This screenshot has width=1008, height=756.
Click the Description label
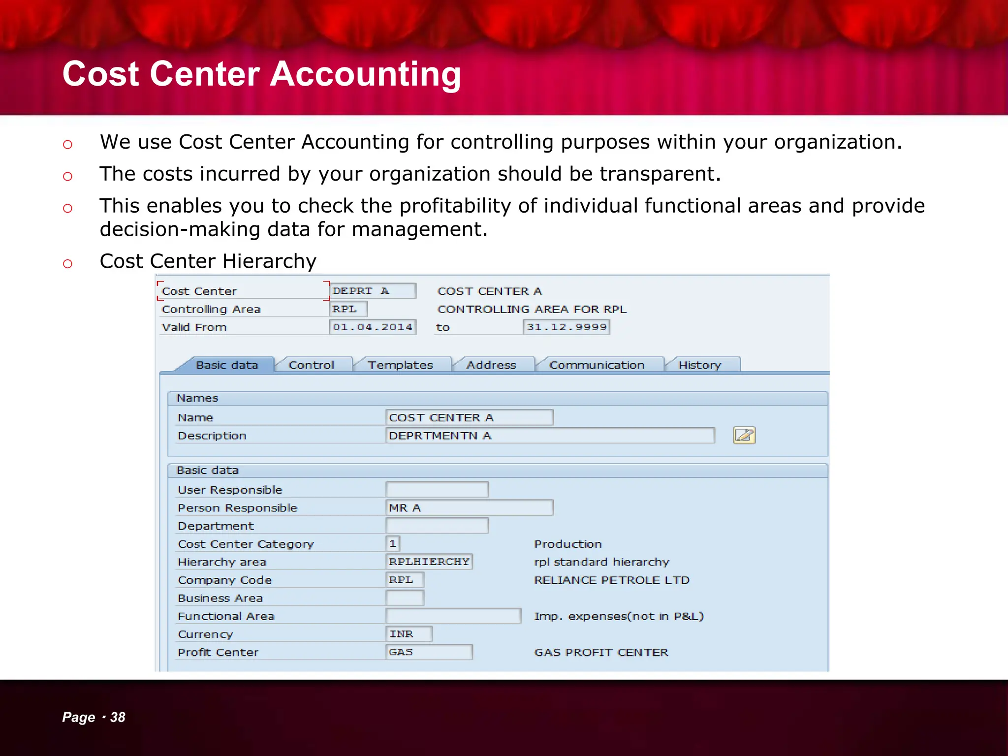click(212, 436)
